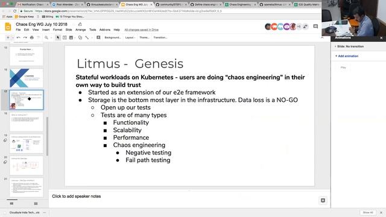
Task: Open the Transition button
Action: coord(160,37)
